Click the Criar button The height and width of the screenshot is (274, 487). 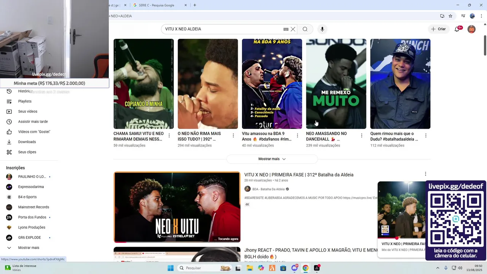coord(438,29)
